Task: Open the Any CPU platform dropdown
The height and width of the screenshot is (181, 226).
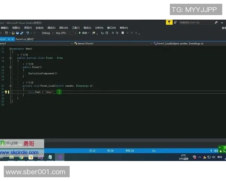Action: point(65,33)
